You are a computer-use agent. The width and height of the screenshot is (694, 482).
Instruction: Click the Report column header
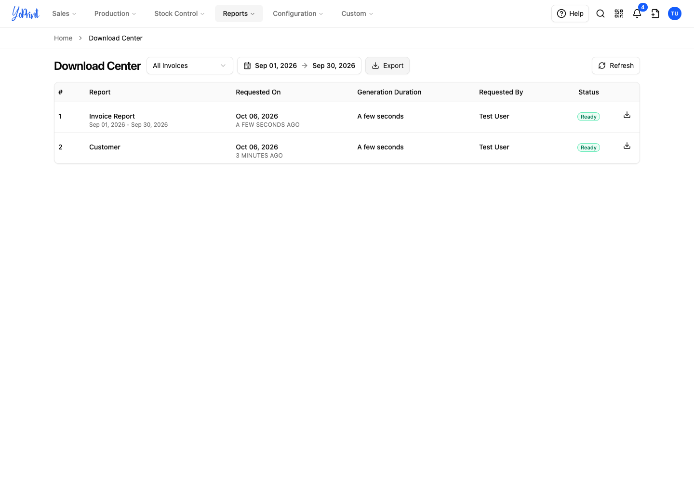pos(100,92)
